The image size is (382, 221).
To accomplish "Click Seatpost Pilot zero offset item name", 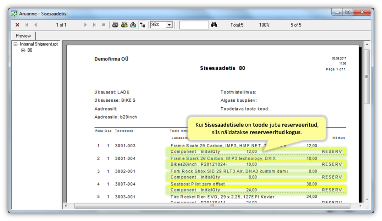I will (x=198, y=184).
